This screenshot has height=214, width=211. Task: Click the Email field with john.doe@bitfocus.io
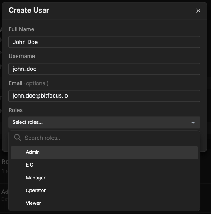click(104, 96)
